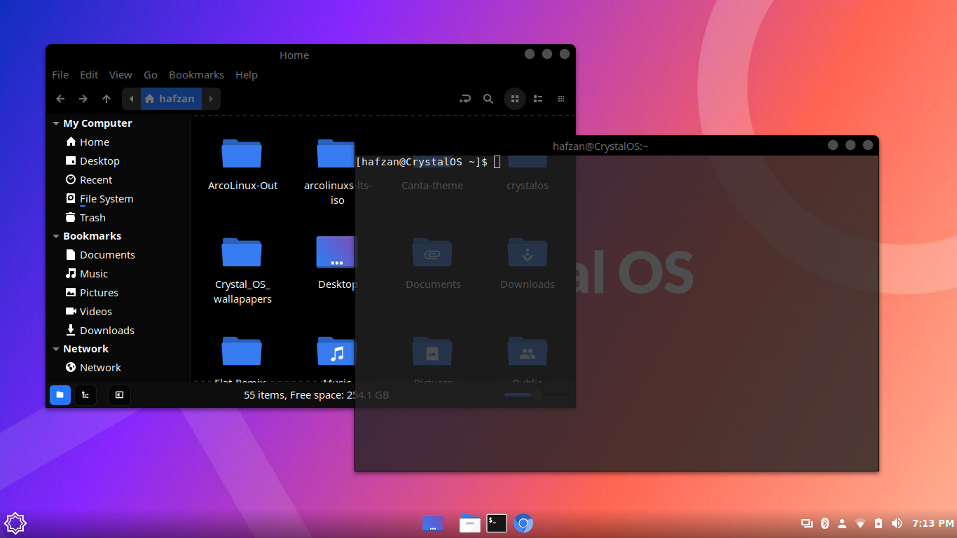Open the ArcoLinux-Out folder icon
The image size is (957, 538).
(x=242, y=154)
